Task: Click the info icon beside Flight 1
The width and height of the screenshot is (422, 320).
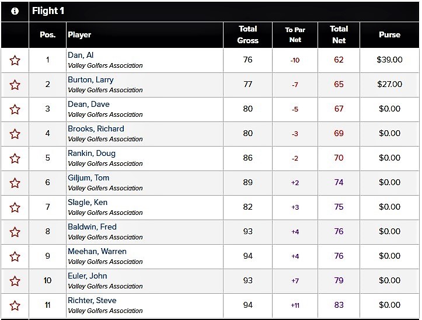Action: (x=15, y=11)
